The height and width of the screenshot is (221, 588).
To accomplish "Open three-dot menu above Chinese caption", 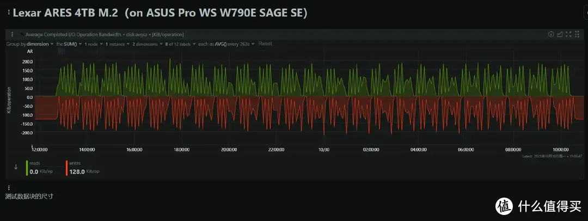I will coord(8,187).
